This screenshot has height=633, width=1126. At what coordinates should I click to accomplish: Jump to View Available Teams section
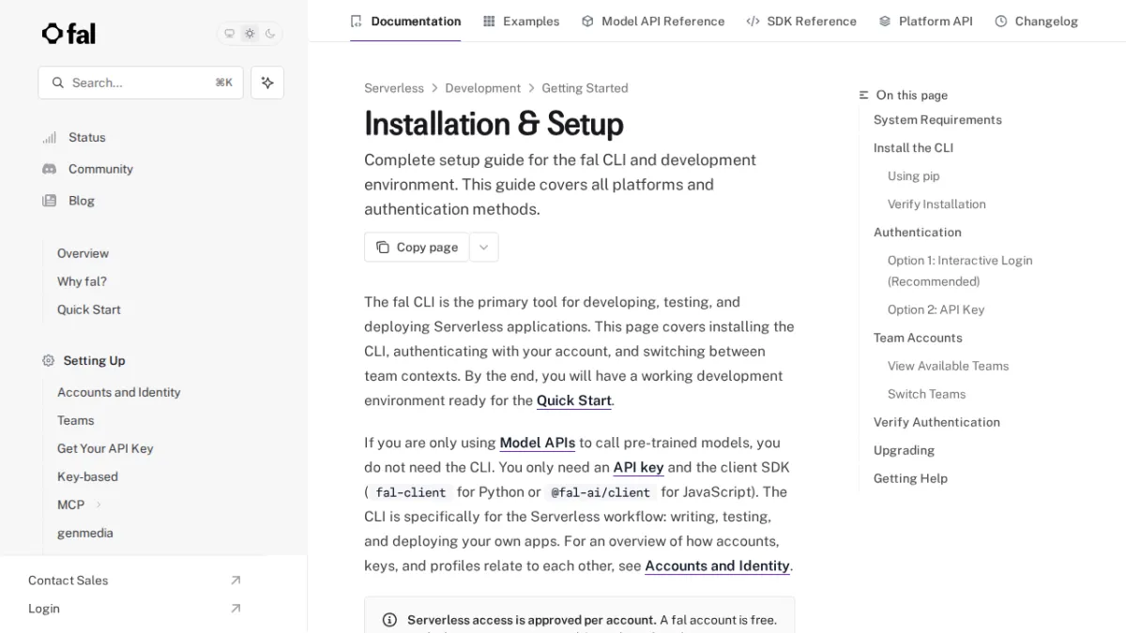pos(948,366)
